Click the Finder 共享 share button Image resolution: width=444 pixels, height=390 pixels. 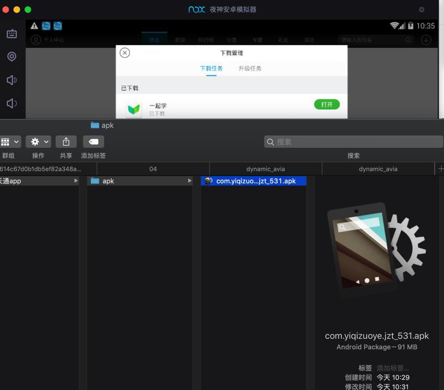(66, 142)
